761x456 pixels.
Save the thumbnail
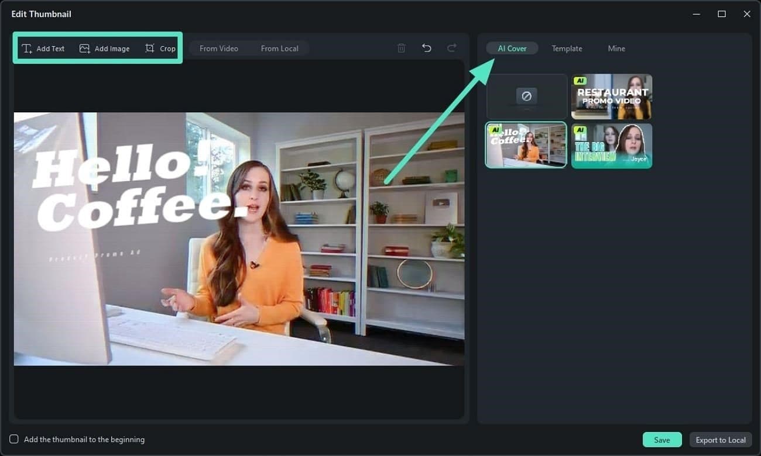662,440
